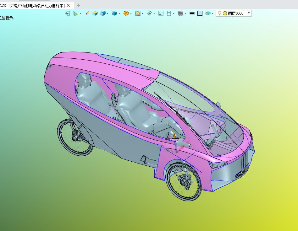Toggle the layer light bulb visibility
This screenshot has height=231, width=298.
coord(219,13)
